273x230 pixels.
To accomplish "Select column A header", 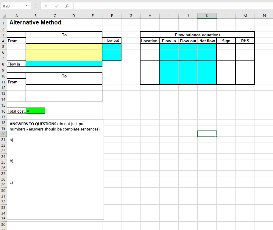I will [x=17, y=16].
